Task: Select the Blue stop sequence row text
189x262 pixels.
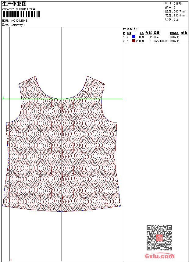Action: click(156, 37)
